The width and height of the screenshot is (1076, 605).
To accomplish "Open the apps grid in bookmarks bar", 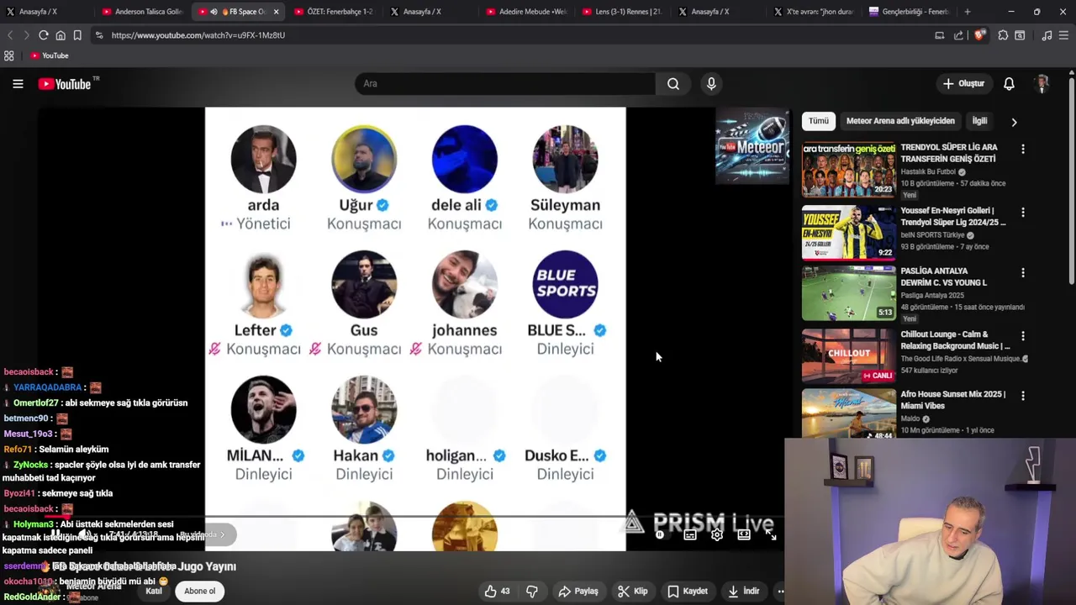I will pyautogui.click(x=9, y=55).
